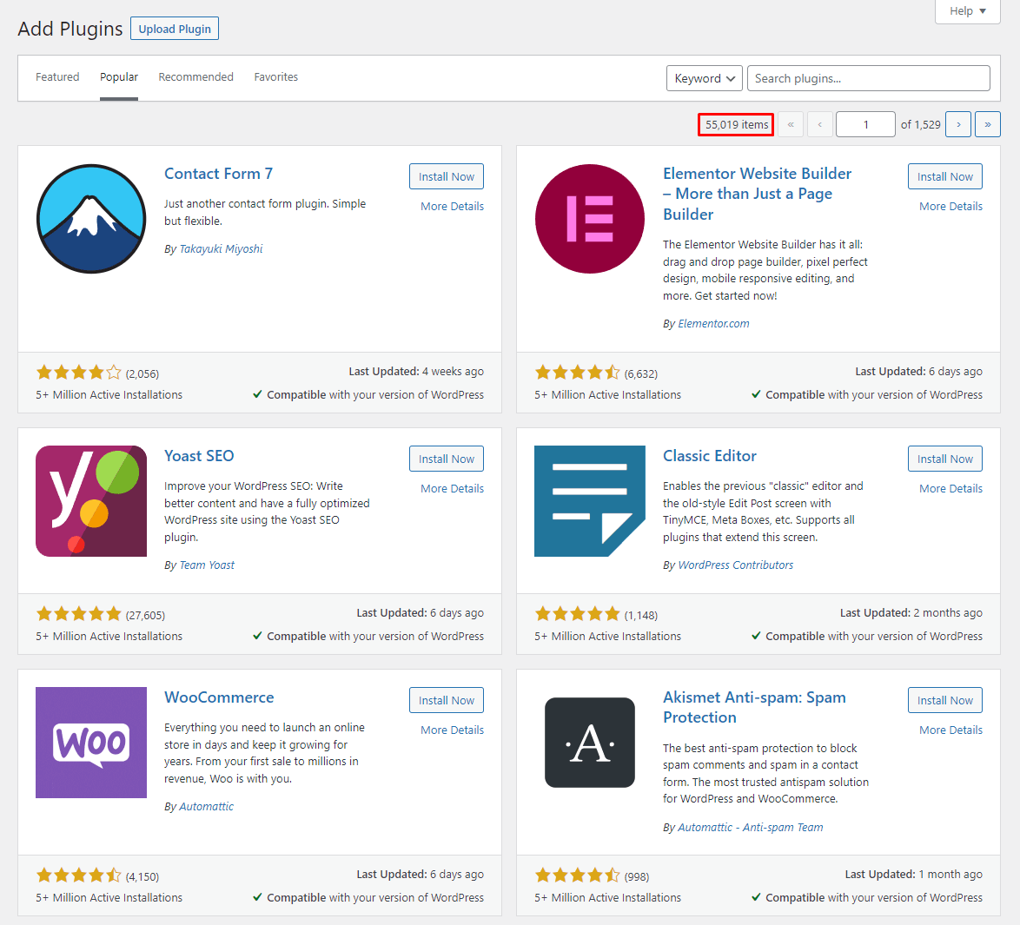Click the Yoast SEO star rating
This screenshot has height=925, width=1020.
pyautogui.click(x=79, y=614)
